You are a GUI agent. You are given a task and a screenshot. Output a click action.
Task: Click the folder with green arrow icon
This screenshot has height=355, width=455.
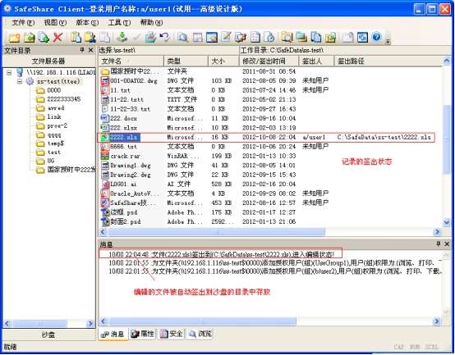coord(29,38)
